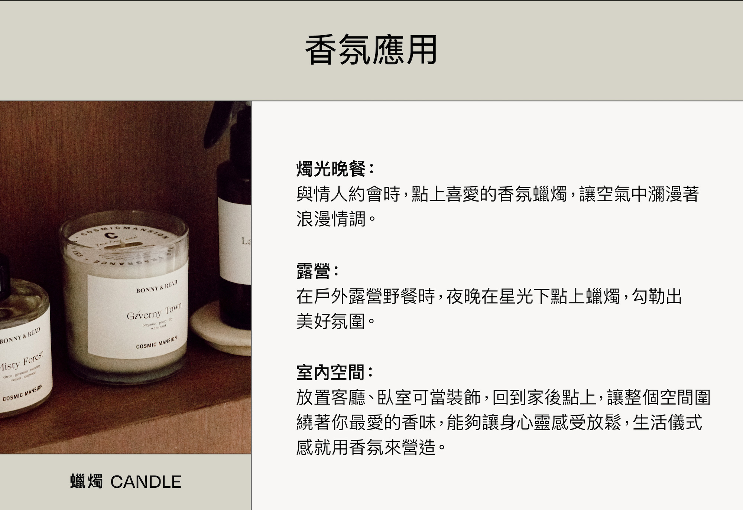
Task: Click the 露營 section heading
Action: tap(318, 271)
